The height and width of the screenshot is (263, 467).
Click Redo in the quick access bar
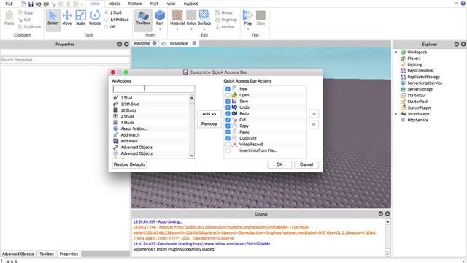46,4
